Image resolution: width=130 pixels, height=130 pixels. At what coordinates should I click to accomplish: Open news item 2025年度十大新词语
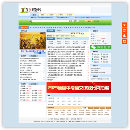click(26, 68)
